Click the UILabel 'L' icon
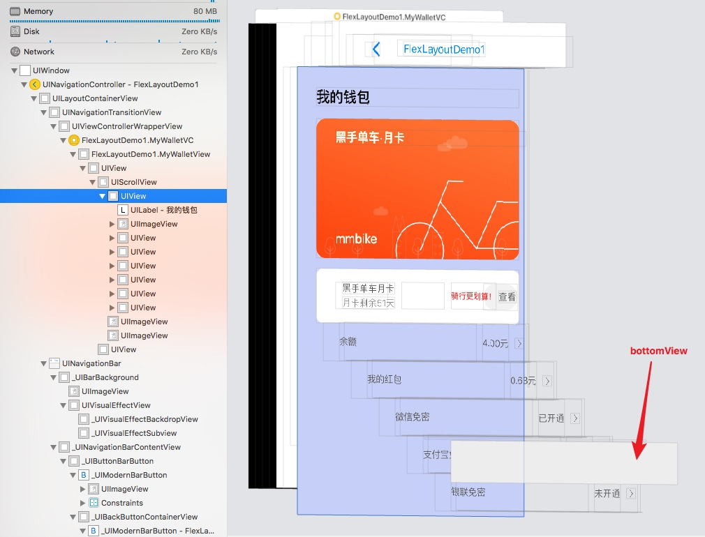This screenshot has width=705, height=537. pos(123,210)
